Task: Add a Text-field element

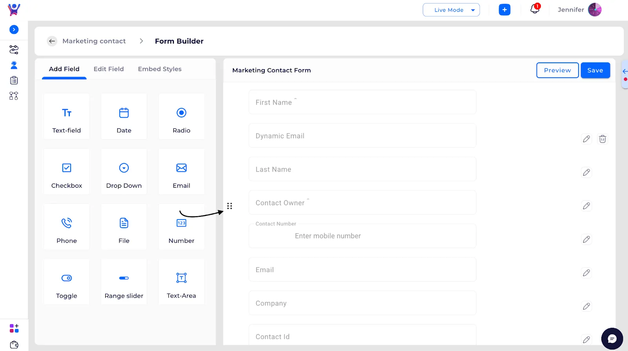Action: [67, 117]
